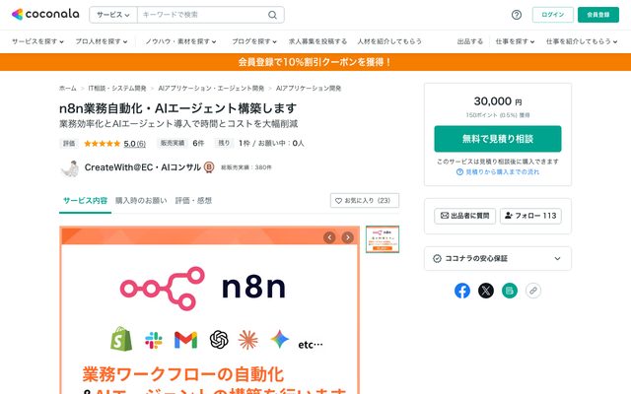
Task: Open the 仕事を探す dropdown menu
Action: (515, 41)
